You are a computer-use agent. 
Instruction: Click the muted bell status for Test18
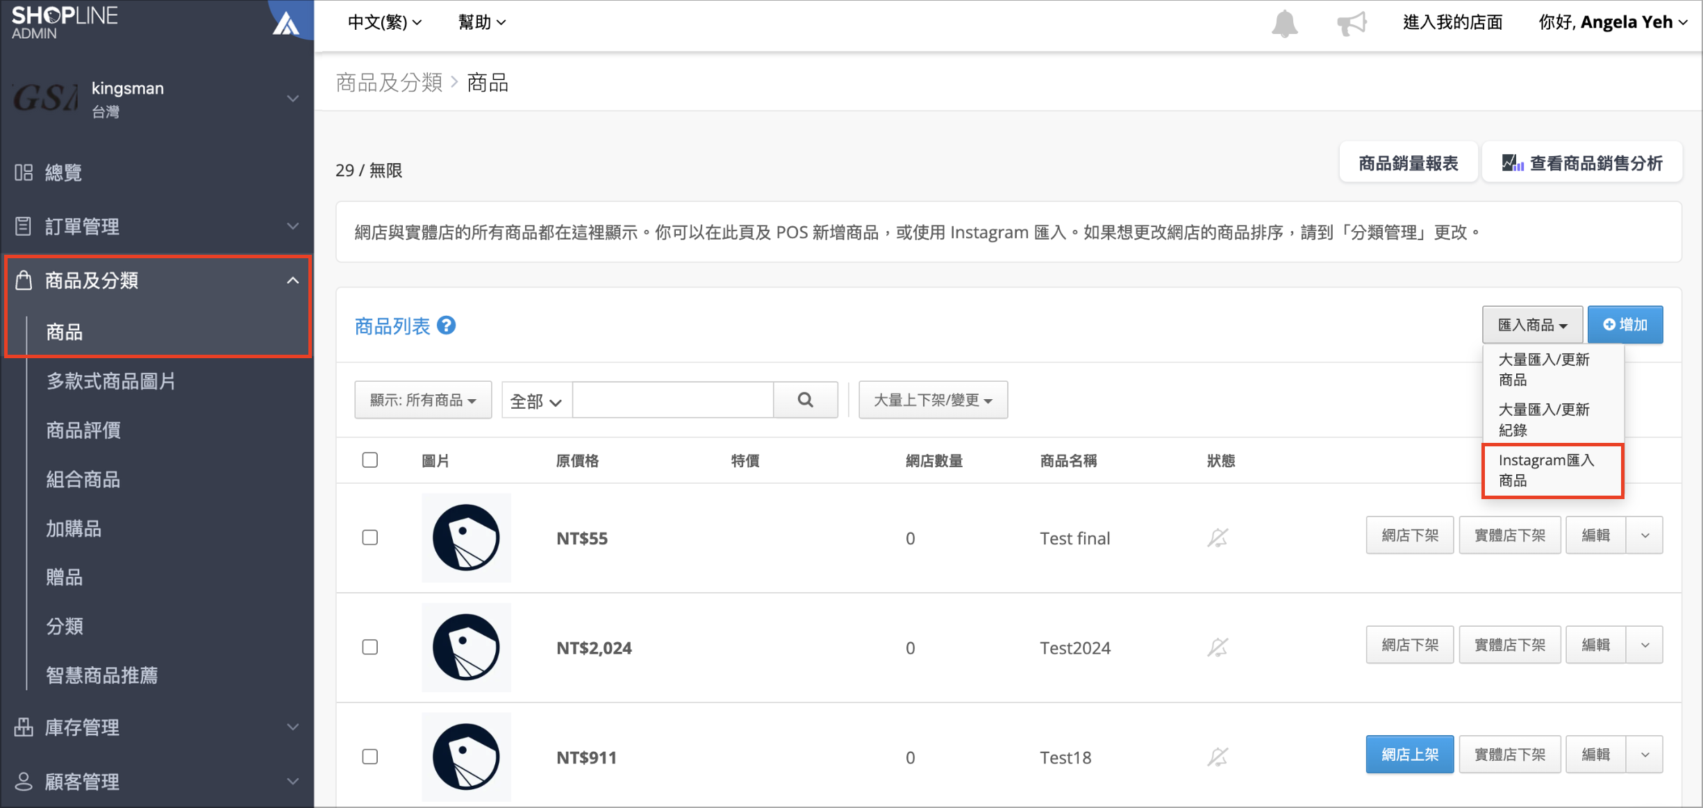tap(1218, 757)
